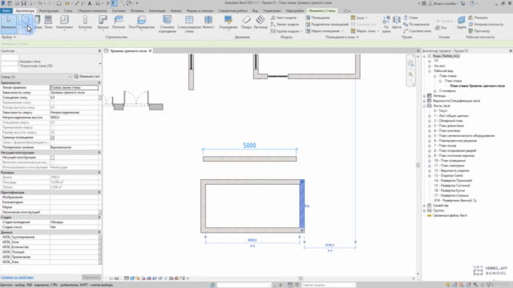Activate the Колонна (Column) tool
The image size is (513, 288).
pyautogui.click(x=85, y=22)
